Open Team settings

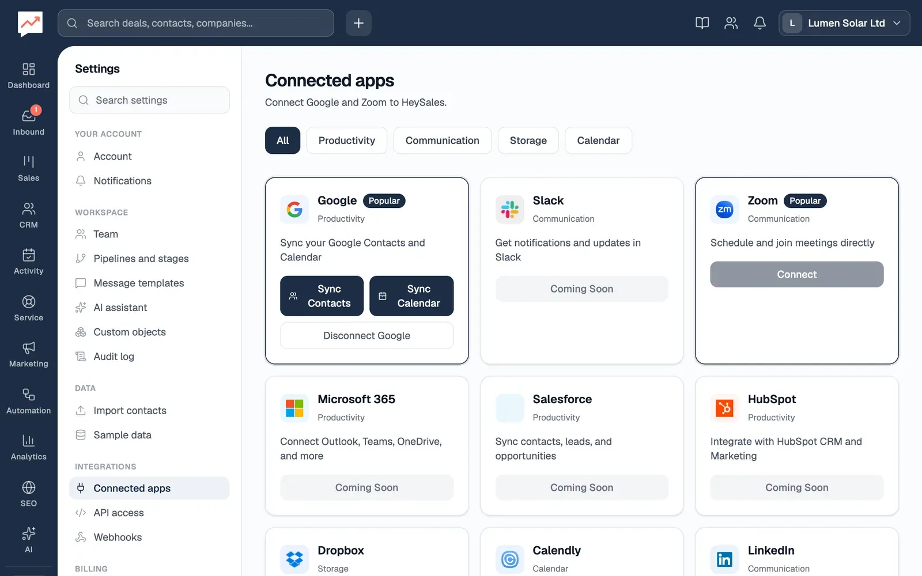pos(149,234)
